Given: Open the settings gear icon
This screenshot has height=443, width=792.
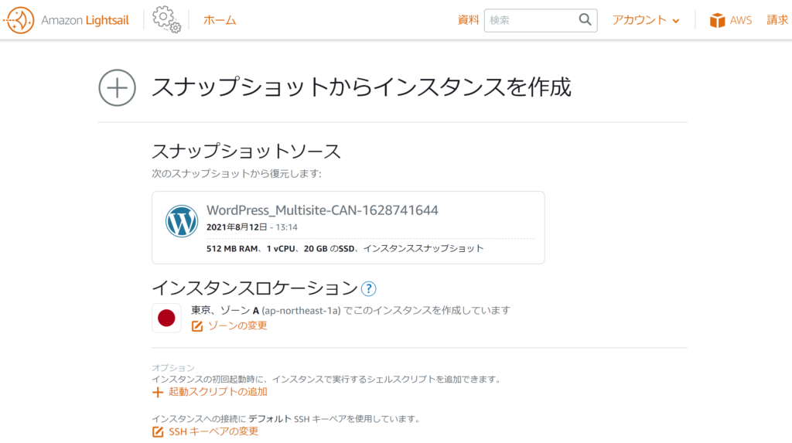Looking at the screenshot, I should (166, 19).
